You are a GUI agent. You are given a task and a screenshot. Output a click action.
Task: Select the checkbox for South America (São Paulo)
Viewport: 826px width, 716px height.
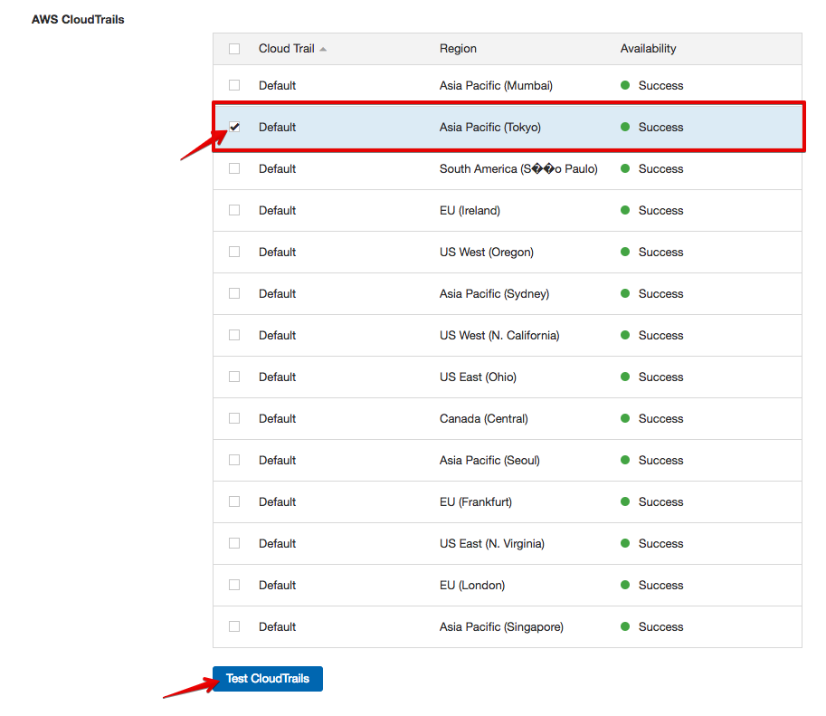pos(234,168)
